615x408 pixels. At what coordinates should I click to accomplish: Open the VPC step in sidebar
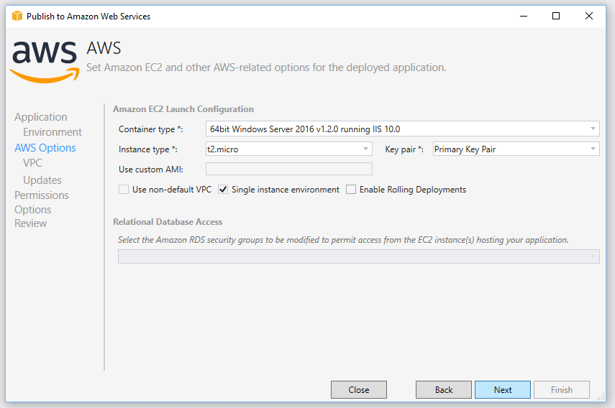[32, 163]
